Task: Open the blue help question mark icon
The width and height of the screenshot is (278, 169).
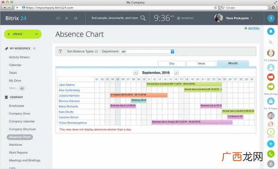Action: click(x=271, y=18)
